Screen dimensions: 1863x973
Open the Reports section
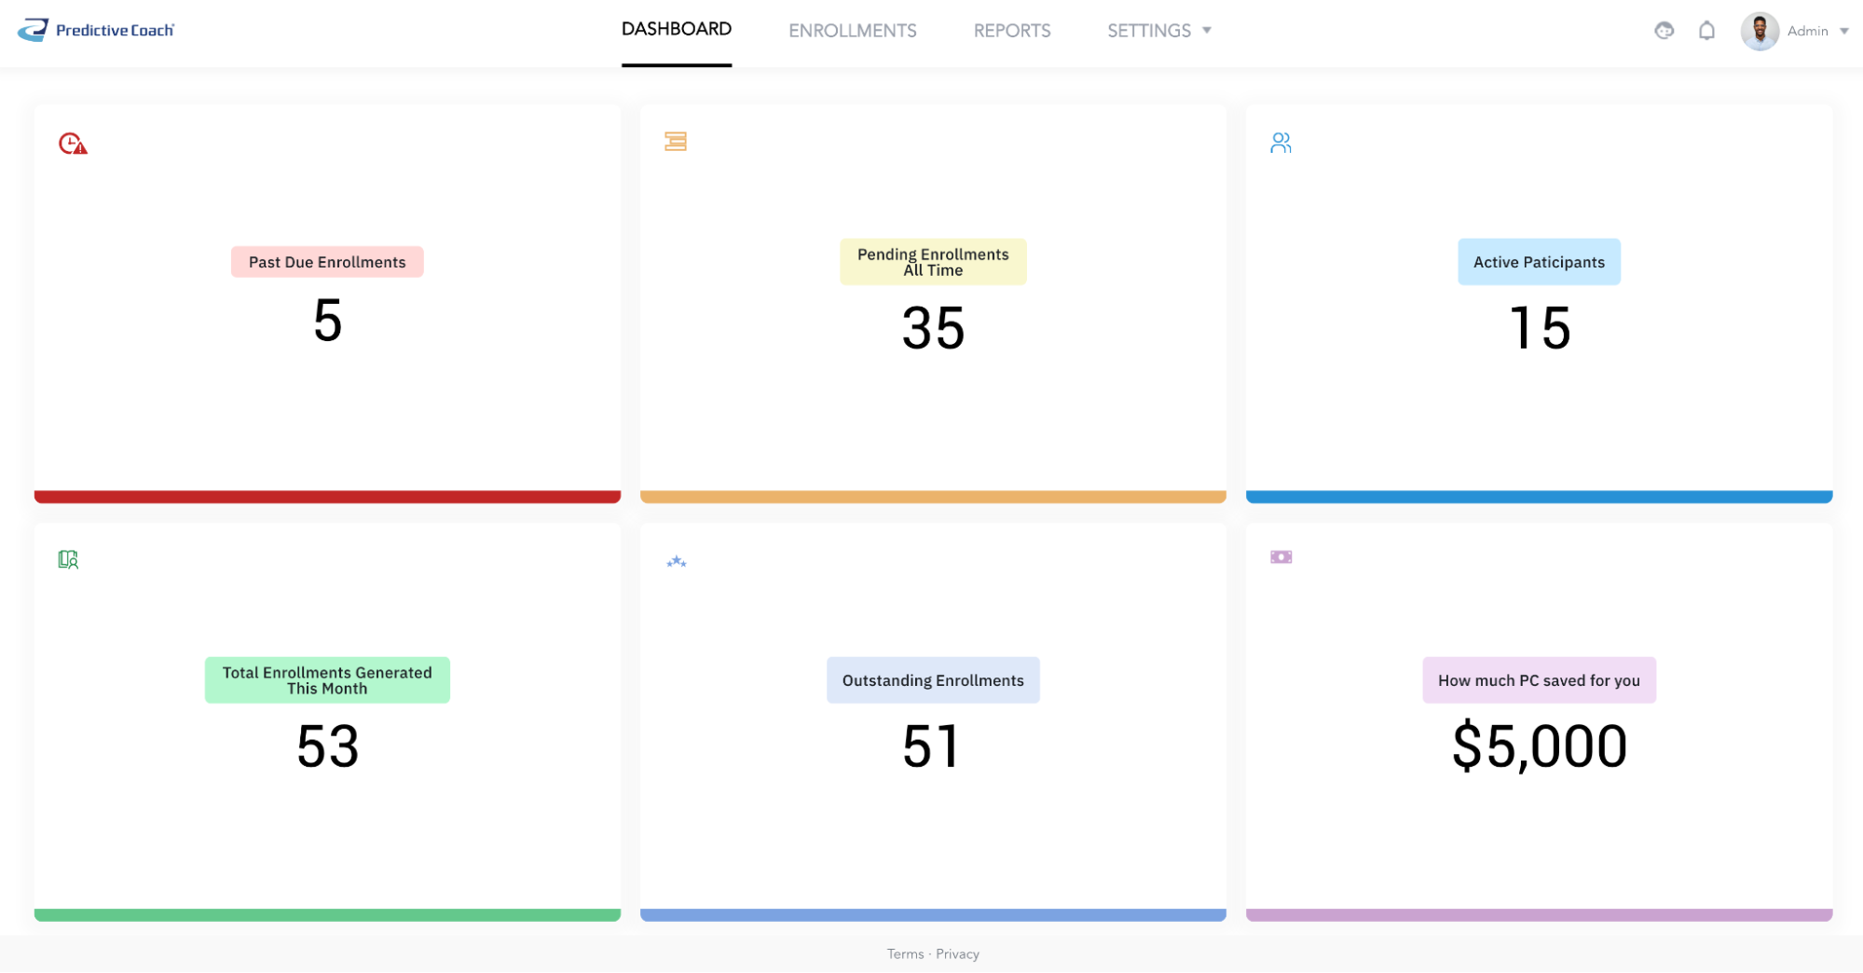tap(1011, 30)
